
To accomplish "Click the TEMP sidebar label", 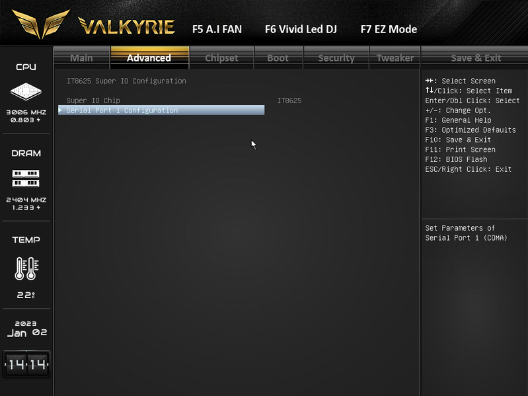I will pos(26,240).
